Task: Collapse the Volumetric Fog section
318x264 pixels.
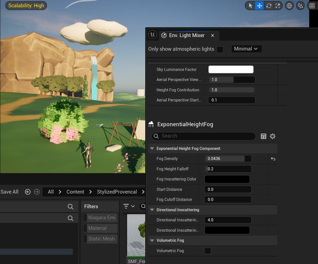Action: point(152,240)
